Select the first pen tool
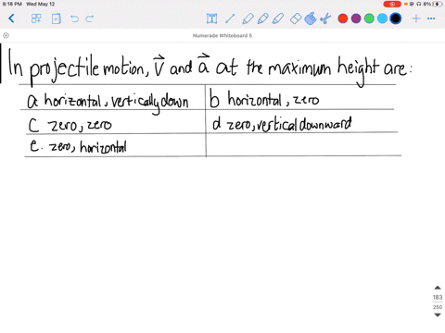The image size is (445, 333). pyautogui.click(x=248, y=18)
